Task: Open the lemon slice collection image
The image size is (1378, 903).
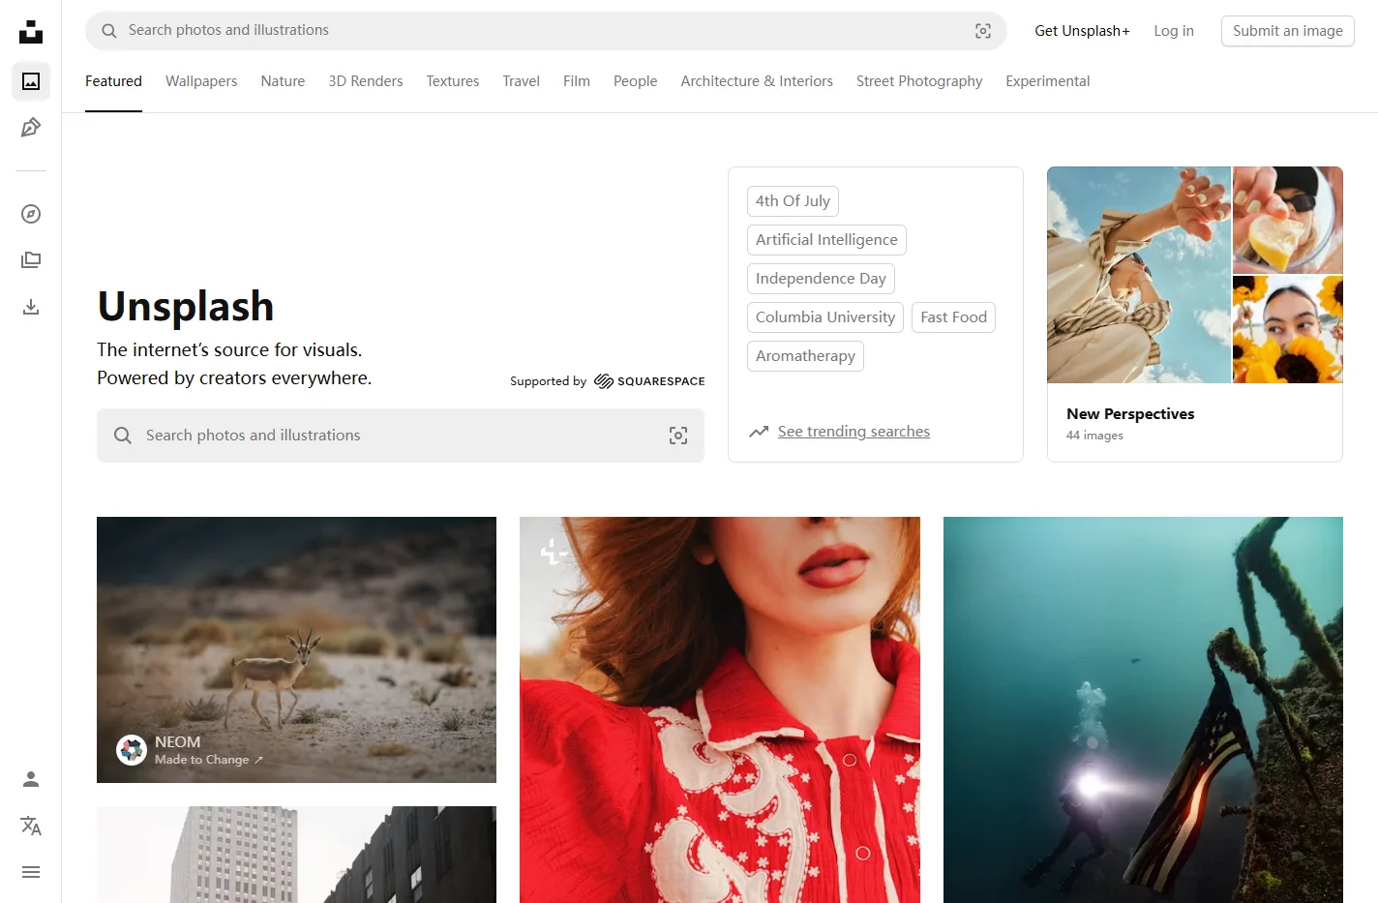Action: point(1288,220)
